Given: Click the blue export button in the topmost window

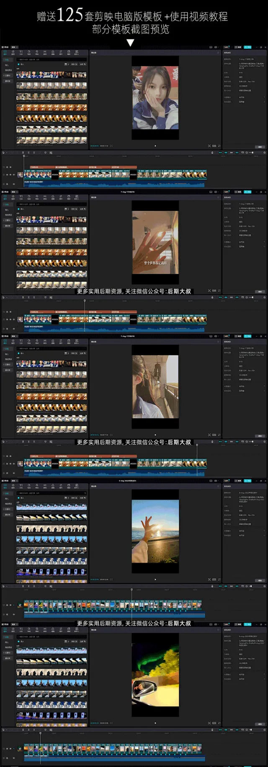Looking at the screenshot, I should pos(247,47).
